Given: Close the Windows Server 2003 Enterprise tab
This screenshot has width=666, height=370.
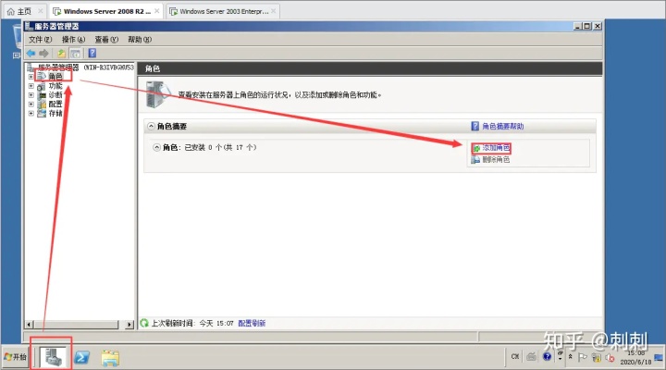Looking at the screenshot, I should coord(274,11).
